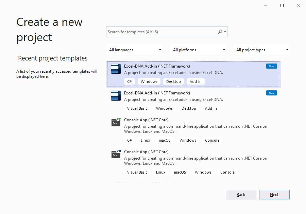Click the macOS tag on C# Console App

[x=165, y=140]
